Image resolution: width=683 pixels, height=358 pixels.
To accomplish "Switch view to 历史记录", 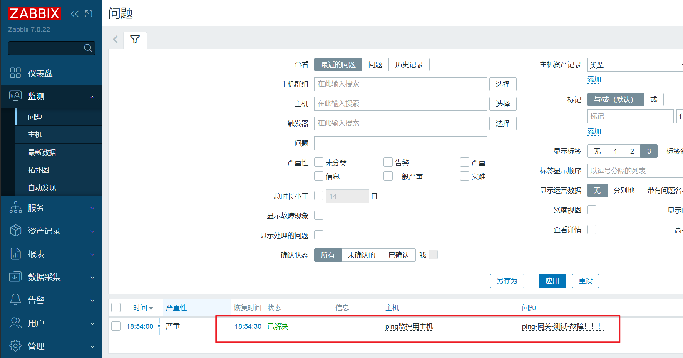I will (409, 65).
